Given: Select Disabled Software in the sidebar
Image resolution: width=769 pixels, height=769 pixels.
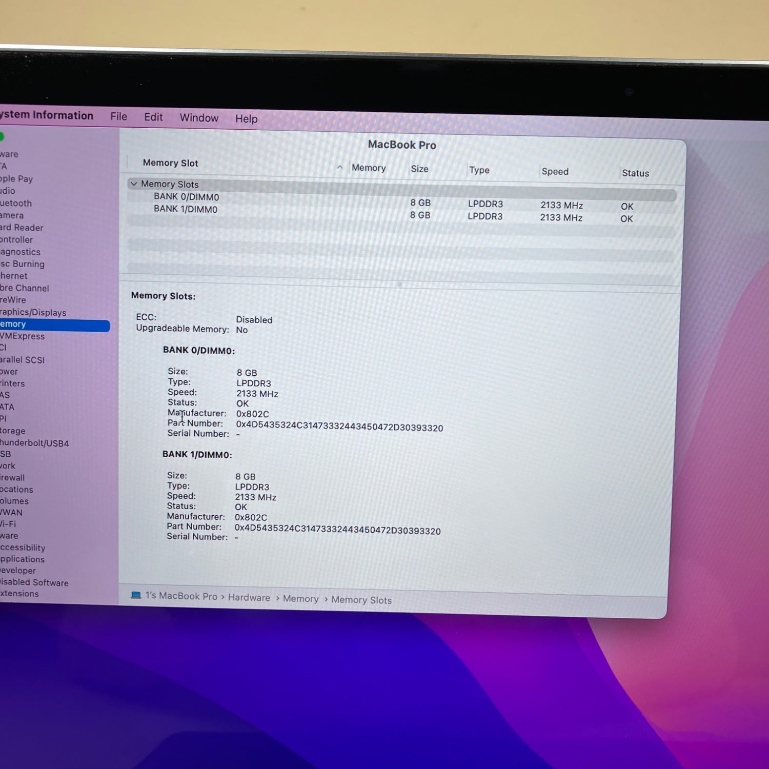Looking at the screenshot, I should (34, 582).
